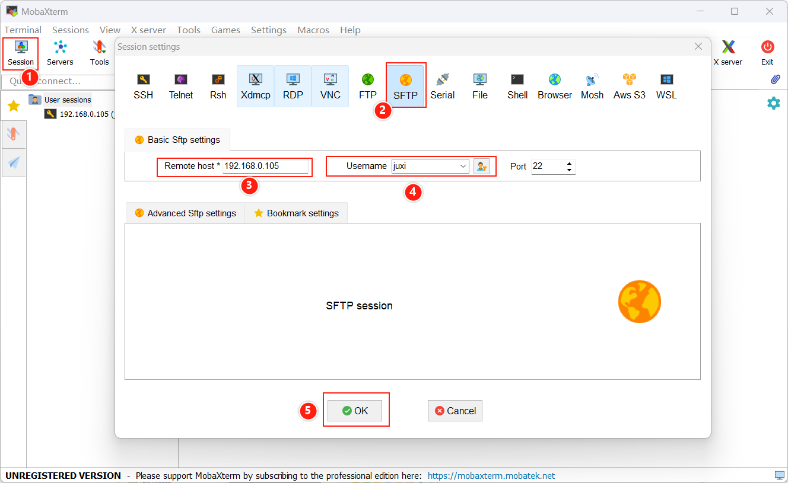The width and height of the screenshot is (788, 483).
Task: Select the 192.168.0.105 saved session
Action: (x=79, y=114)
